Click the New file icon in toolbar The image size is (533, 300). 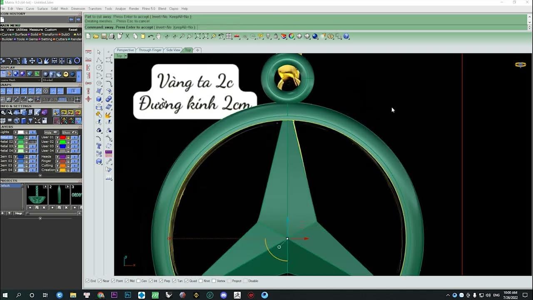pyautogui.click(x=88, y=36)
